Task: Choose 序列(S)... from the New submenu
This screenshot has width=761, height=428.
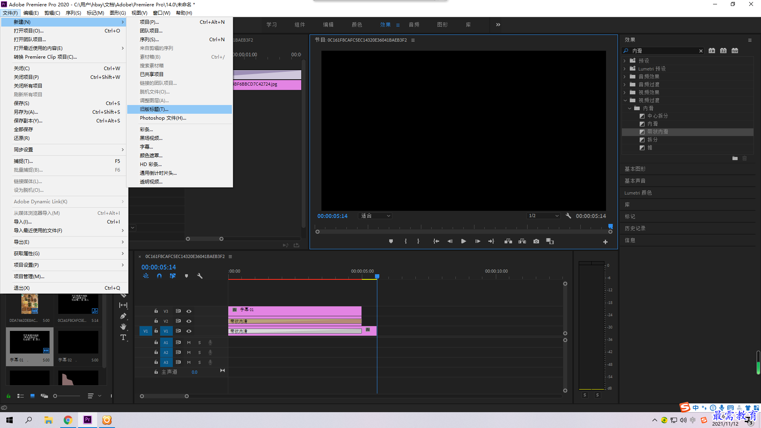Action: [x=180, y=40]
